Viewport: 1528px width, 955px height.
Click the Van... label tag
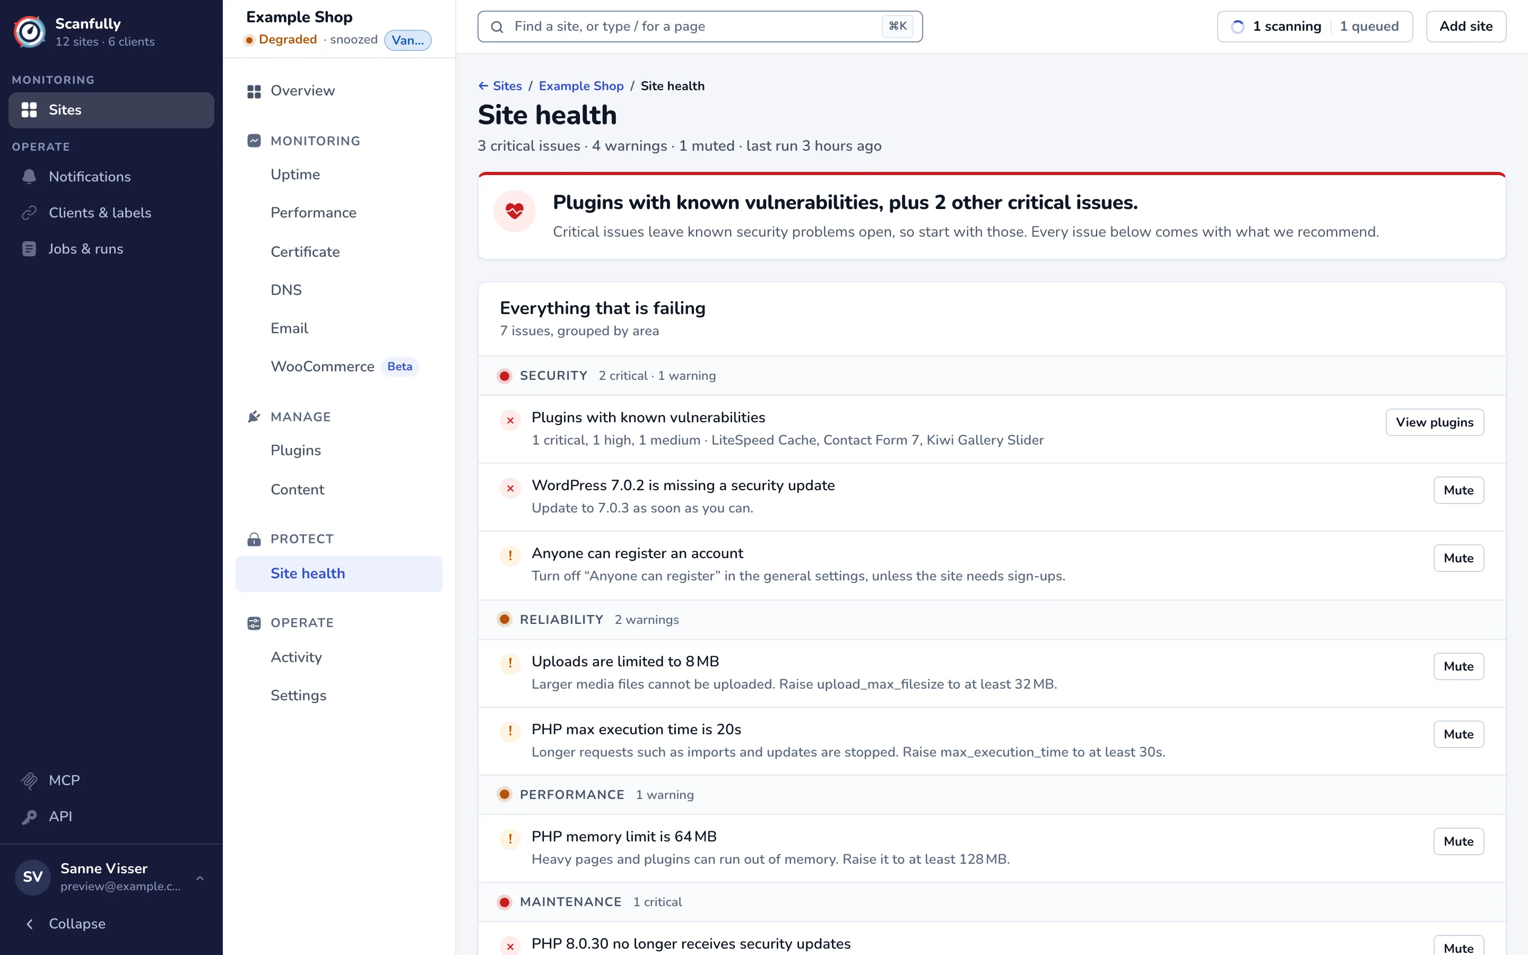pos(408,40)
